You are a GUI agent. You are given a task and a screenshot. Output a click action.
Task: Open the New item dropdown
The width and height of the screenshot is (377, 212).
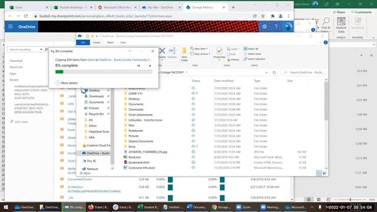pyautogui.click(x=199, y=48)
